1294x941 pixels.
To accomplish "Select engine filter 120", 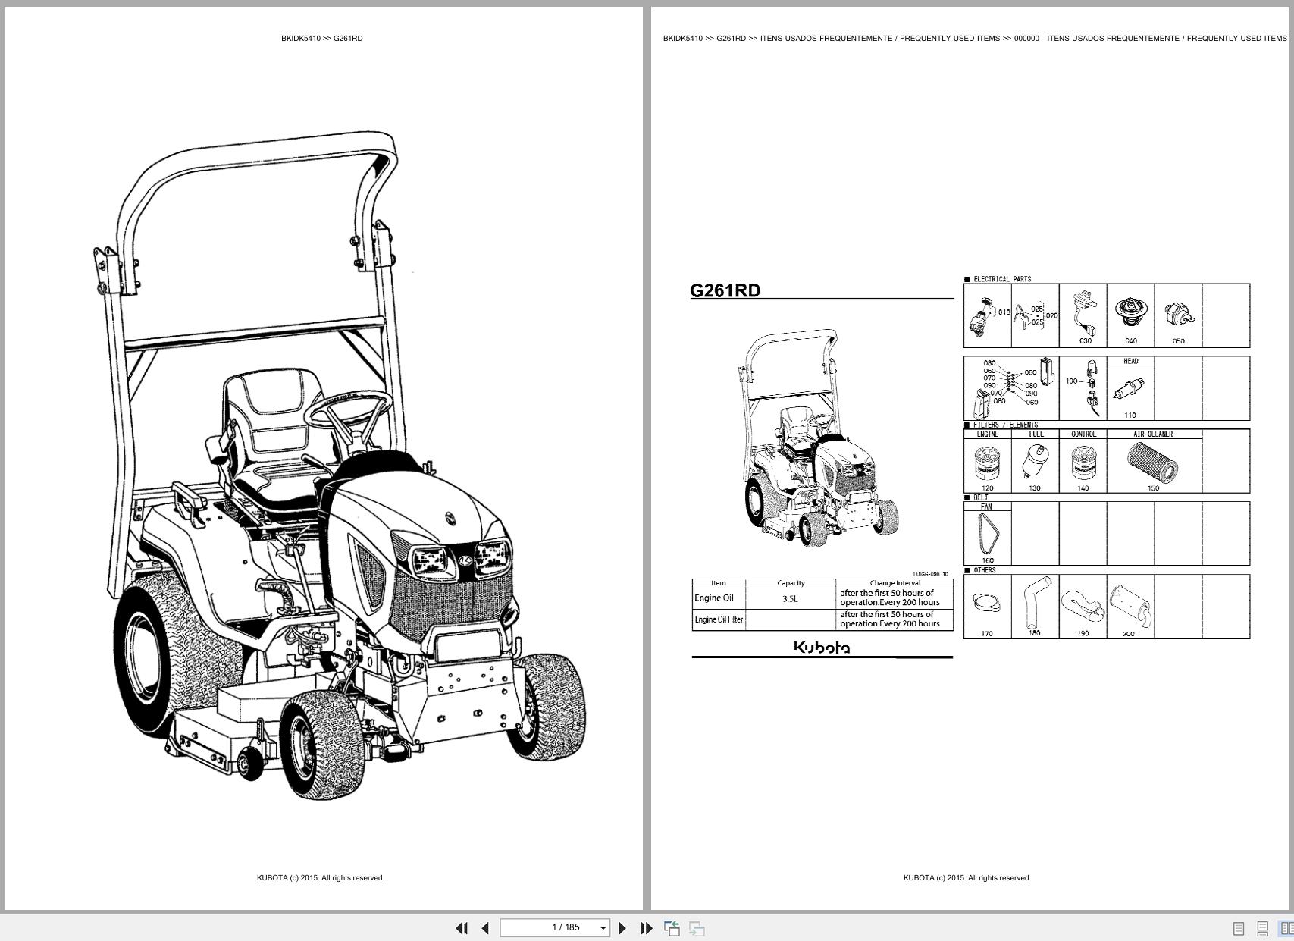I will point(987,465).
